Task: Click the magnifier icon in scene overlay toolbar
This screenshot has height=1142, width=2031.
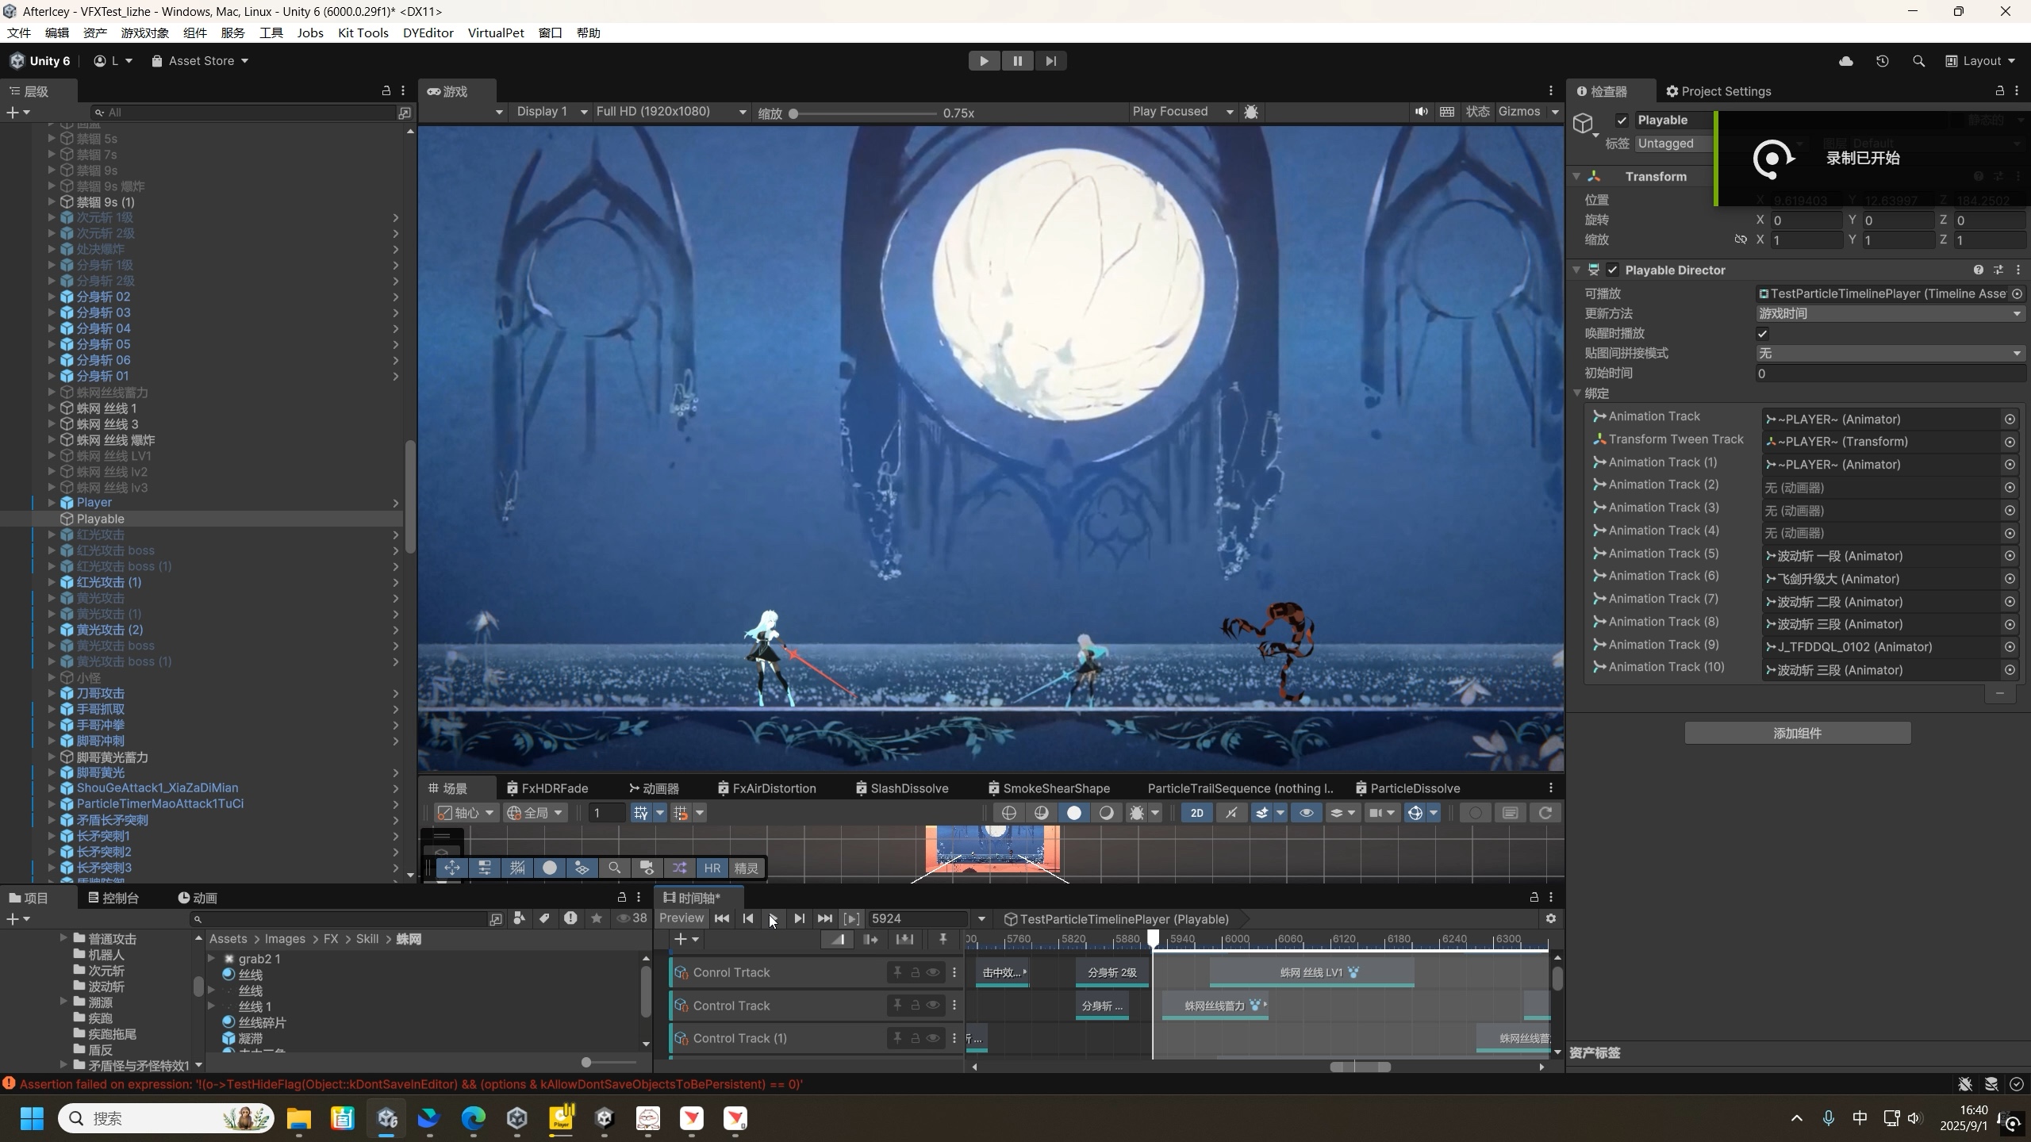Action: coord(614,868)
